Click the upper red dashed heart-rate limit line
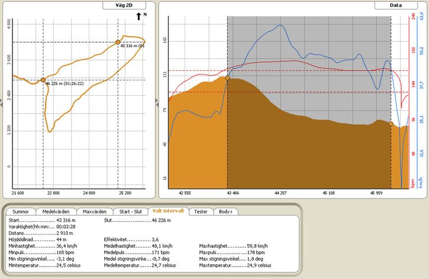 click(288, 71)
